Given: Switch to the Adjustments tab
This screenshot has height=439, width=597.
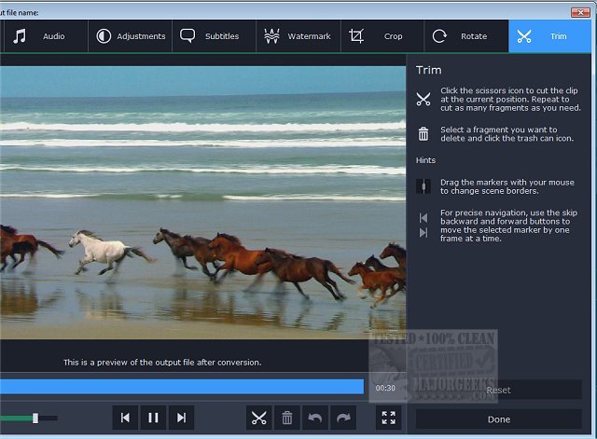Looking at the screenshot, I should tap(130, 36).
